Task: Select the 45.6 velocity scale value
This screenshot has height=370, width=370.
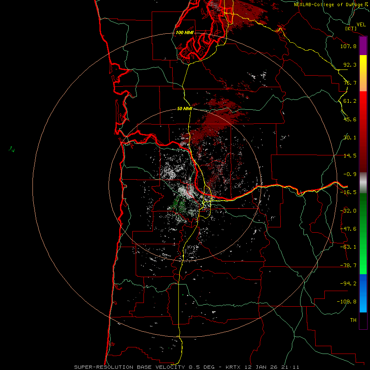Action: point(350,119)
